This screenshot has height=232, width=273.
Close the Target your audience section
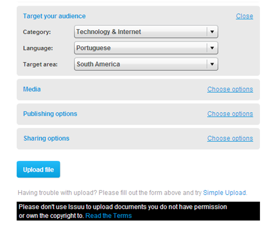(245, 16)
